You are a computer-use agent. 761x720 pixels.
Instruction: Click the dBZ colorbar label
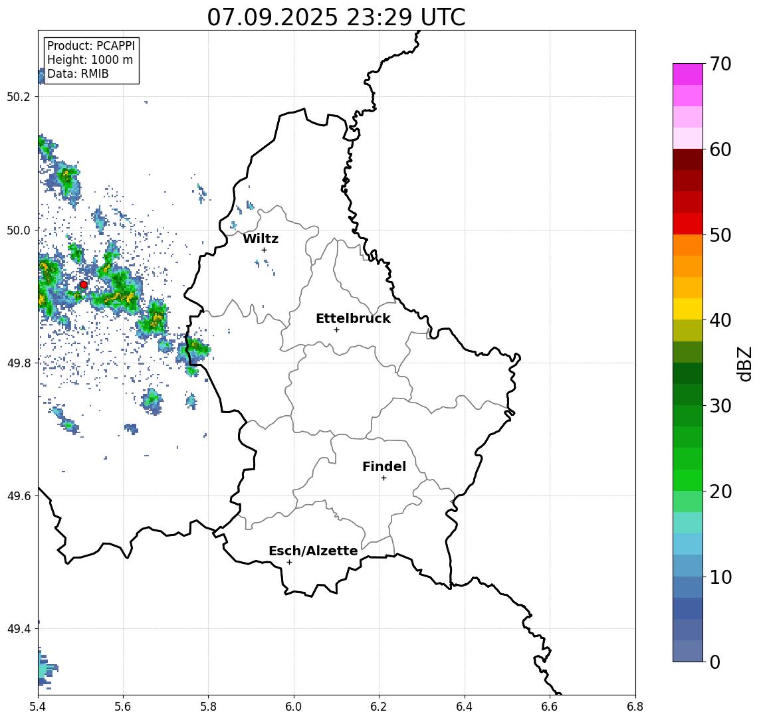coord(744,364)
